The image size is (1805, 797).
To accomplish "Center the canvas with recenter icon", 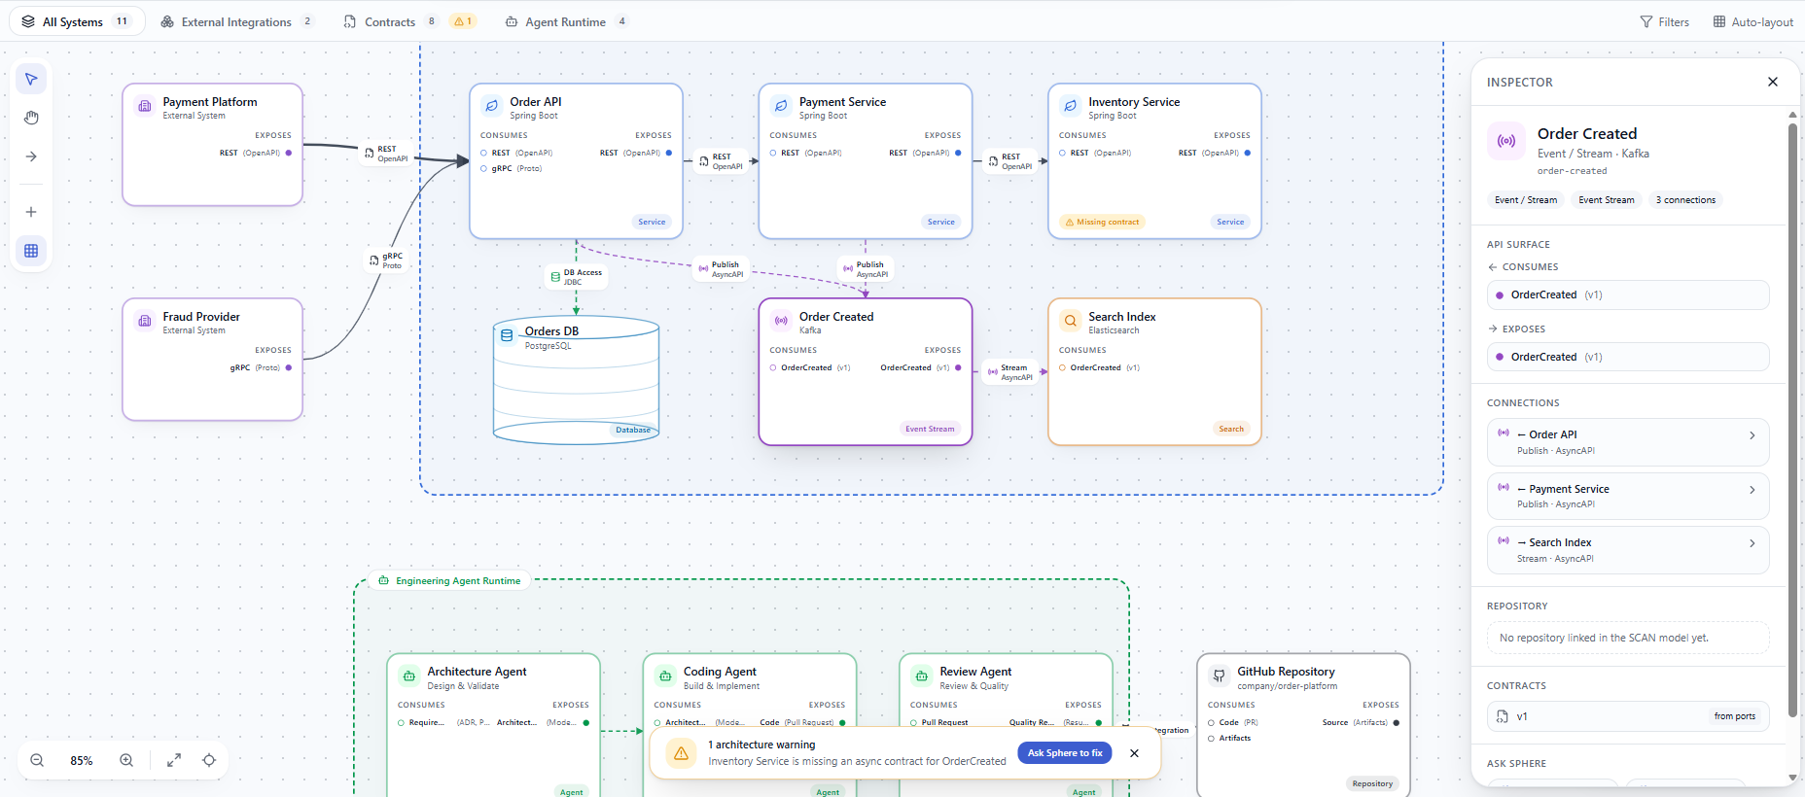I will point(209,760).
